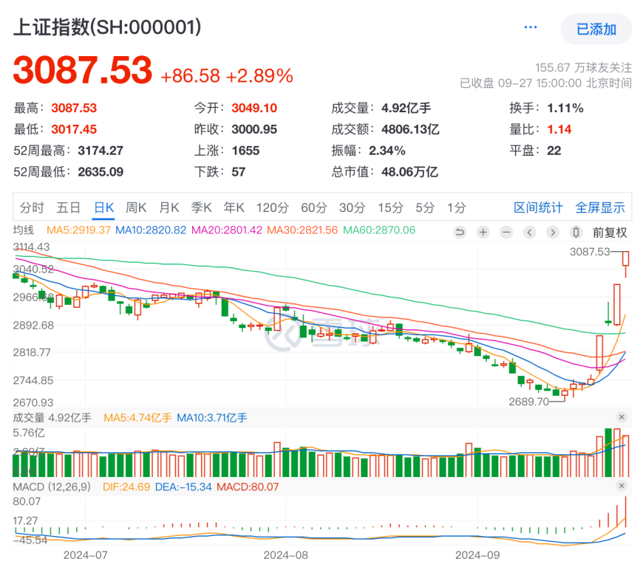Image resolution: width=640 pixels, height=567 pixels.
Task: Click the 已添加 watchlist button
Action: coord(596,29)
